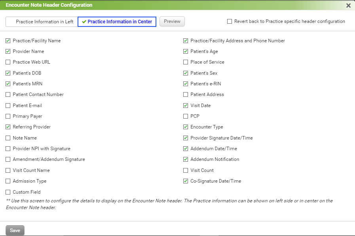This screenshot has width=355, height=236.
Task: Close the Encounter Note Header Configuration dialog
Action: pyautogui.click(x=348, y=6)
